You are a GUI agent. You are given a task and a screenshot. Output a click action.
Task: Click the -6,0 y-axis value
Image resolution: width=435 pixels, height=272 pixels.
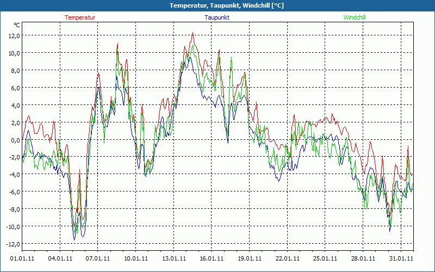click(15, 193)
